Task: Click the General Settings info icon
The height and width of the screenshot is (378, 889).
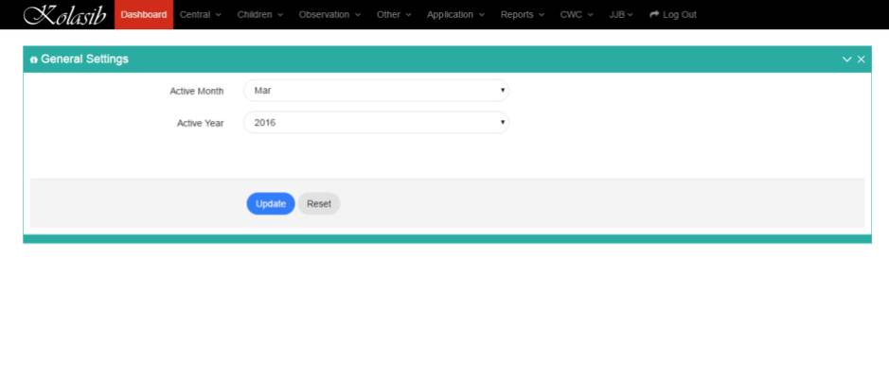Action: [x=34, y=60]
